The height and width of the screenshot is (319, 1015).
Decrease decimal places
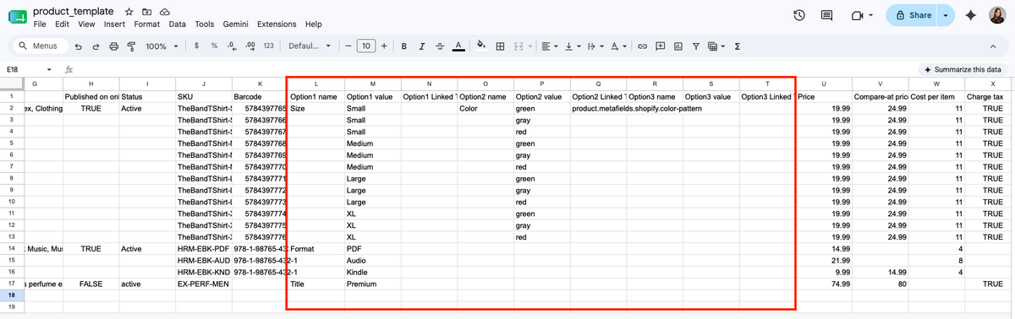click(x=232, y=46)
